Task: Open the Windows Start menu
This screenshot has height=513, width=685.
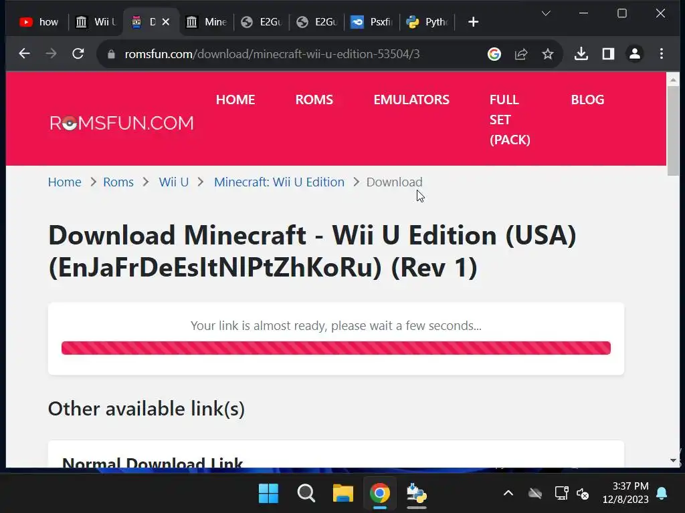Action: pyautogui.click(x=269, y=494)
